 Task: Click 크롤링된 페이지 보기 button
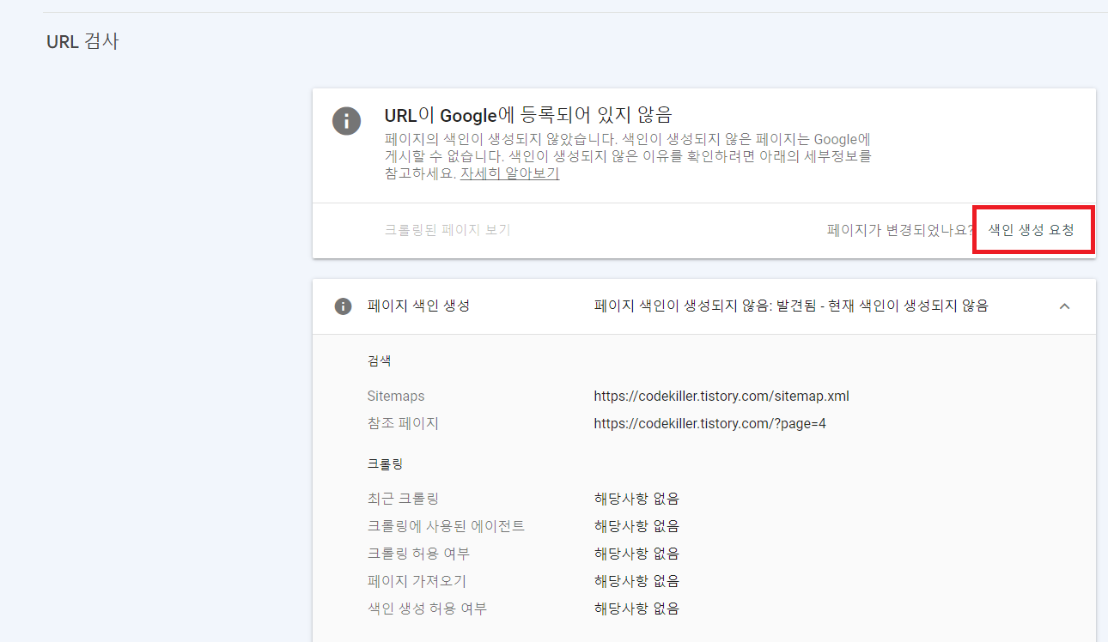point(447,230)
